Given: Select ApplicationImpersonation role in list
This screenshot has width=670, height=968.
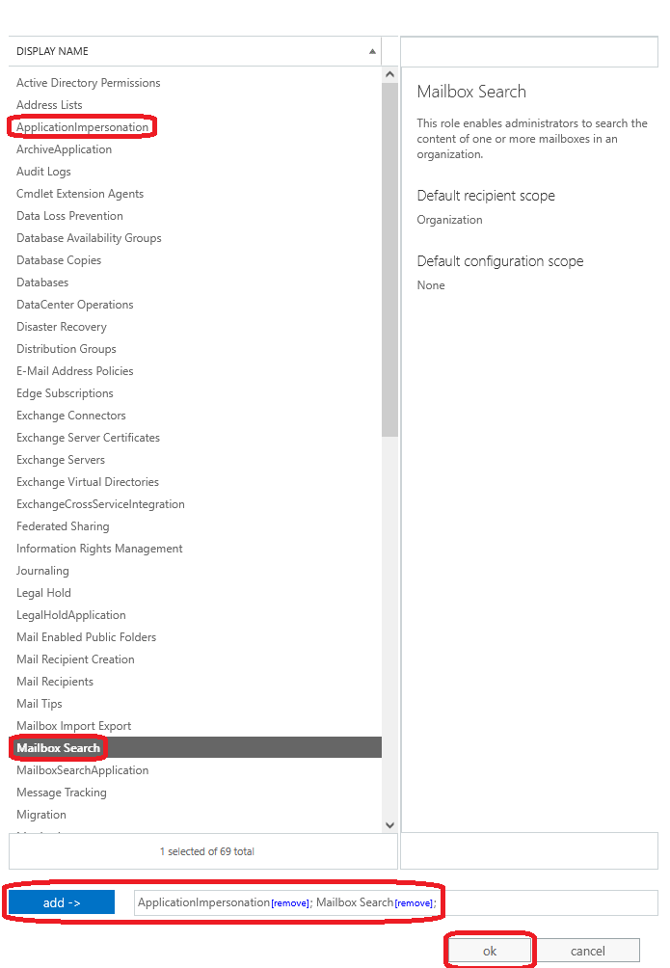Looking at the screenshot, I should (82, 127).
